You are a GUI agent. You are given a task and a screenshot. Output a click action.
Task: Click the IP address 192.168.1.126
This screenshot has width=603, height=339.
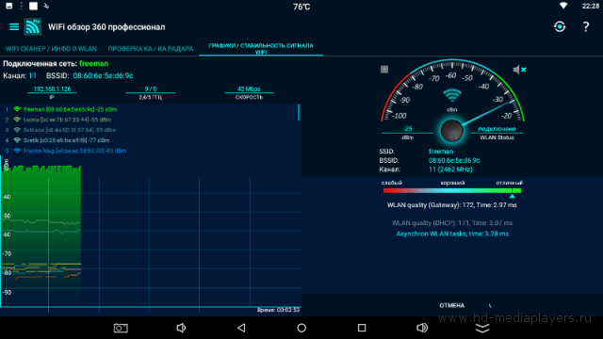(x=53, y=89)
